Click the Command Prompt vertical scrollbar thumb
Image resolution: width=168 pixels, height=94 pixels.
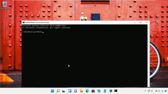click(x=149, y=28)
